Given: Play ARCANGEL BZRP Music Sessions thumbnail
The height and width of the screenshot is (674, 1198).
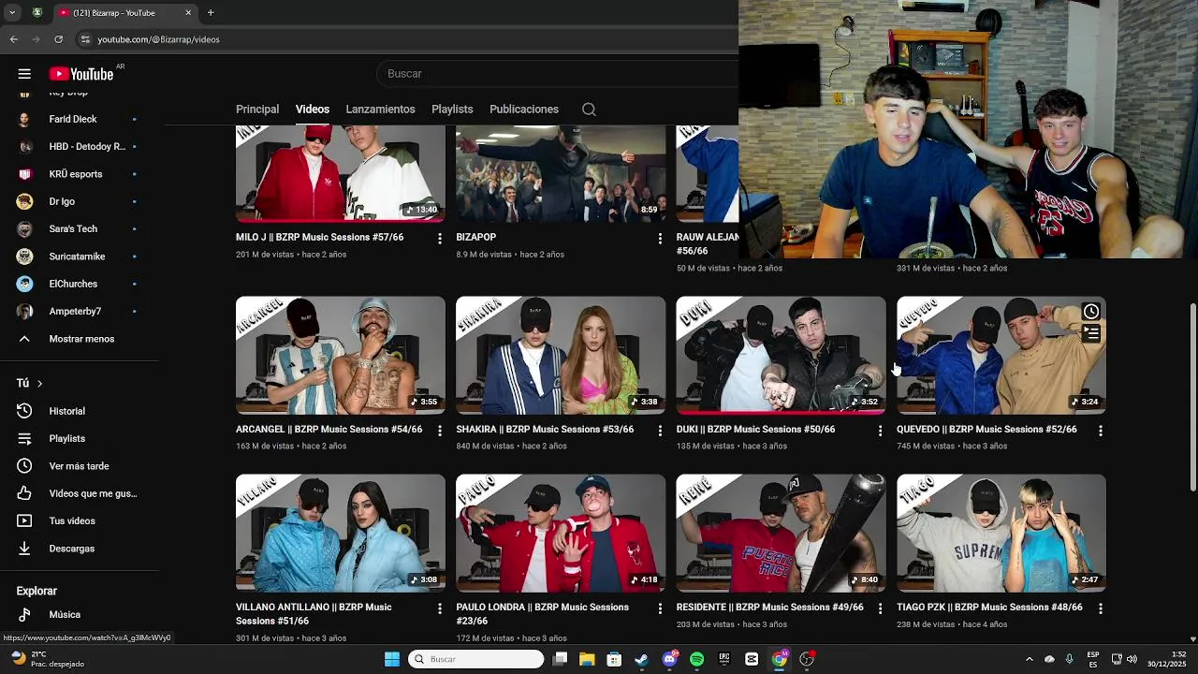Looking at the screenshot, I should tap(341, 356).
